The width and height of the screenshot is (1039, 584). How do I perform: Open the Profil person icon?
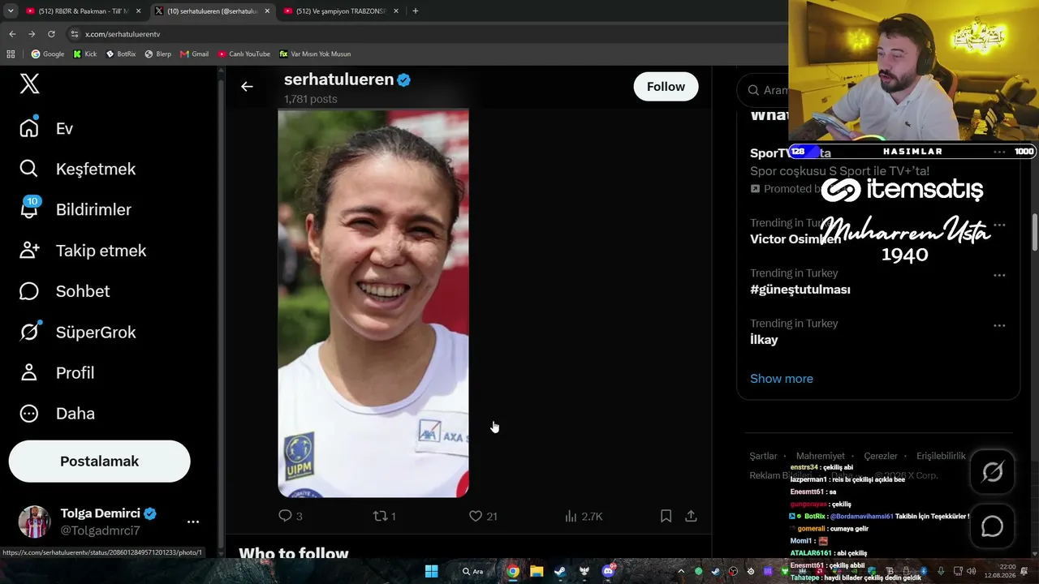(x=29, y=372)
